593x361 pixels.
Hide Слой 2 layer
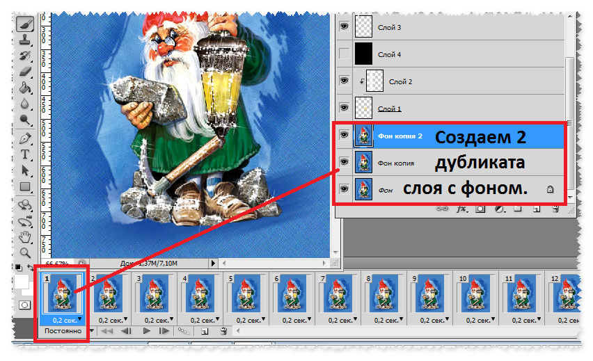[344, 81]
